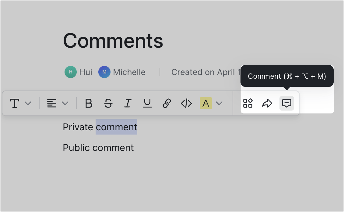
Task: Format the selection as inline code
Action: [186, 103]
